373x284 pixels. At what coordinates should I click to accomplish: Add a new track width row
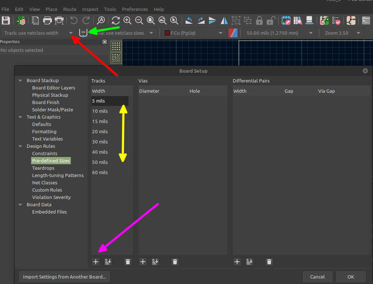point(96,262)
